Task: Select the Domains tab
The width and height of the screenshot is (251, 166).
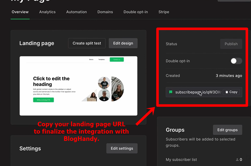Action: coord(105,12)
